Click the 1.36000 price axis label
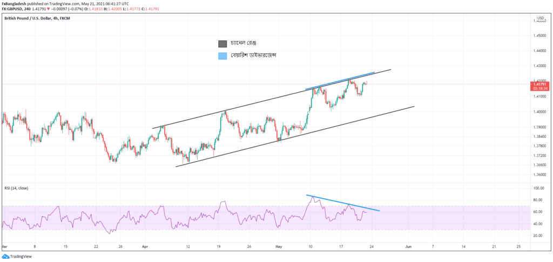Image resolution: width=553 pixels, height=262 pixels. tap(540, 174)
